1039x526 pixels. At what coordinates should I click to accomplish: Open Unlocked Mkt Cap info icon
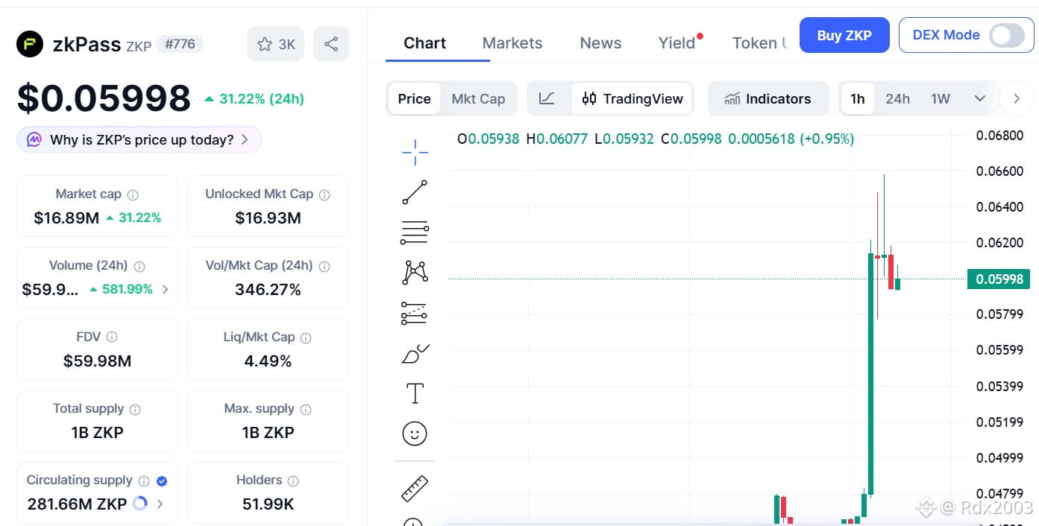tap(324, 195)
